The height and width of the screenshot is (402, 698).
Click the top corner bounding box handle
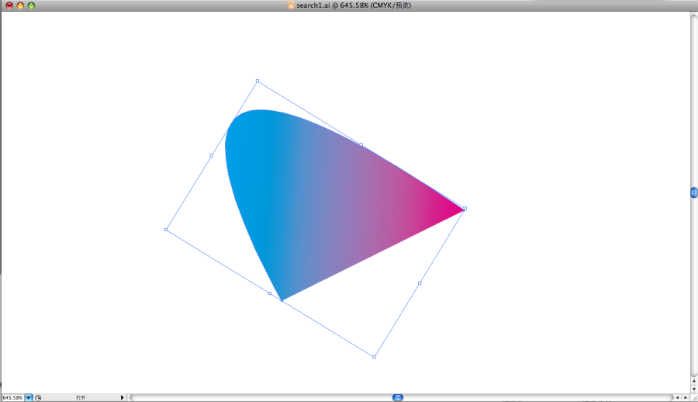tap(257, 81)
